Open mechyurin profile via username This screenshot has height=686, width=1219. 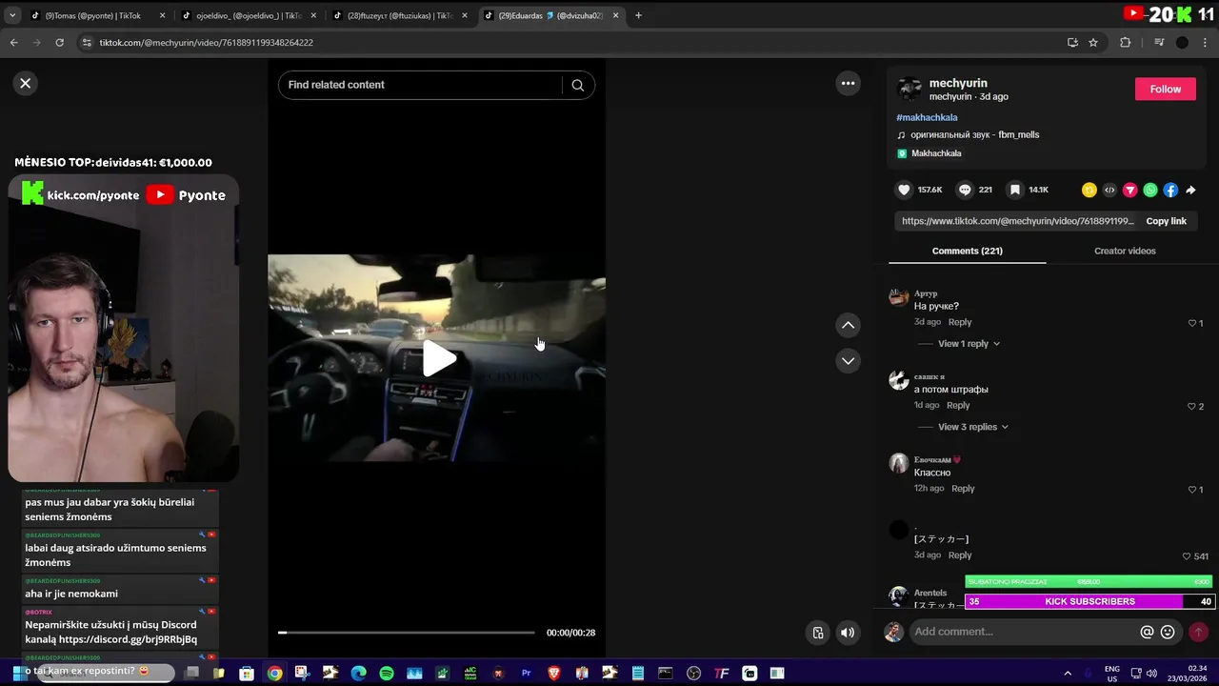pos(958,83)
